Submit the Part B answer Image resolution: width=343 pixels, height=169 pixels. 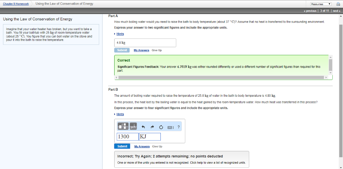point(122,146)
